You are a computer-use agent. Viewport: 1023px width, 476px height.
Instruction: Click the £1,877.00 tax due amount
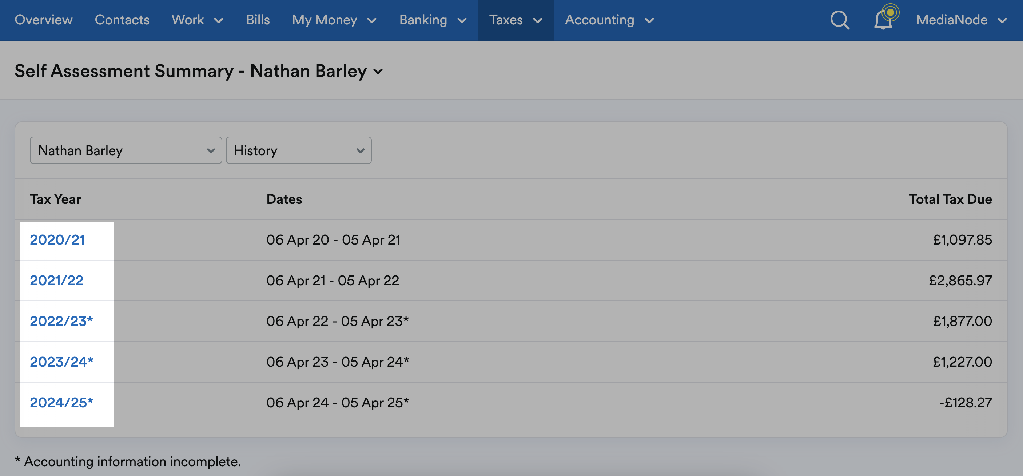pos(962,321)
